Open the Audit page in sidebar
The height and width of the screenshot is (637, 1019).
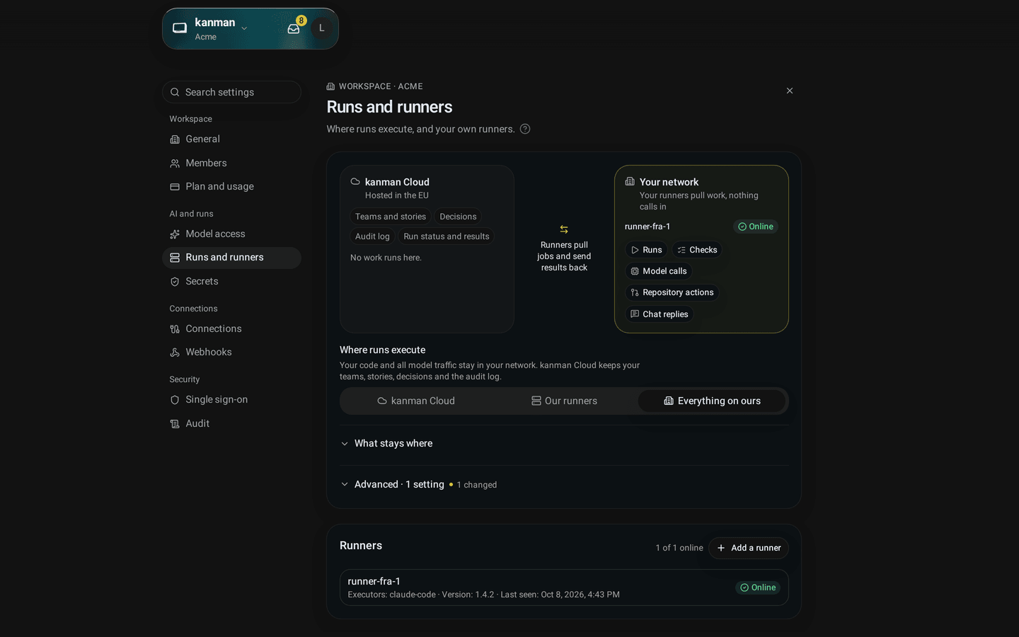(x=231, y=423)
